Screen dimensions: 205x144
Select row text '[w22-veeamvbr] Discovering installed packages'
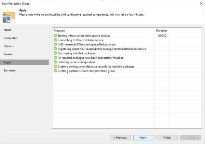87,44
